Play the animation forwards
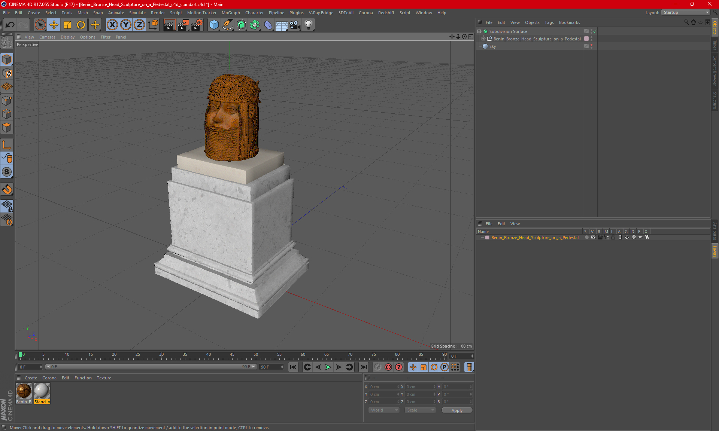The height and width of the screenshot is (431, 719). (x=328, y=367)
